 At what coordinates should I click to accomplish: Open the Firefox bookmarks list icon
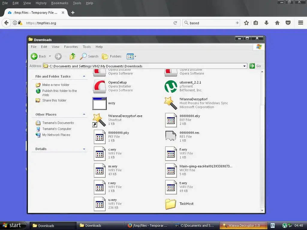[x=256, y=23]
